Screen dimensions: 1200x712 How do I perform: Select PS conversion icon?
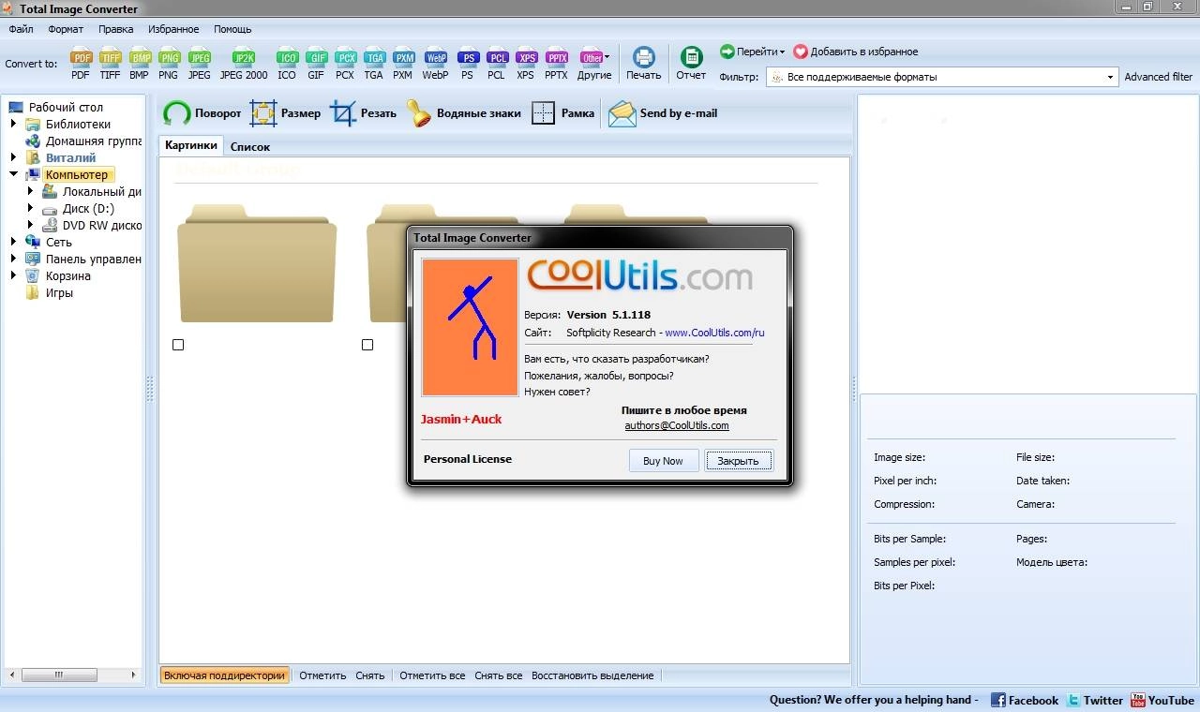[x=467, y=64]
